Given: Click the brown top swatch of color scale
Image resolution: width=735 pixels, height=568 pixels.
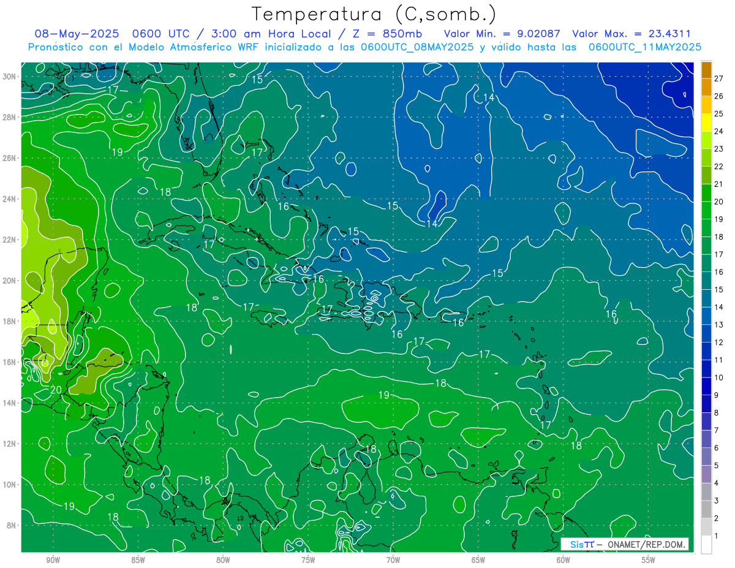Looking at the screenshot, I should tap(706, 70).
